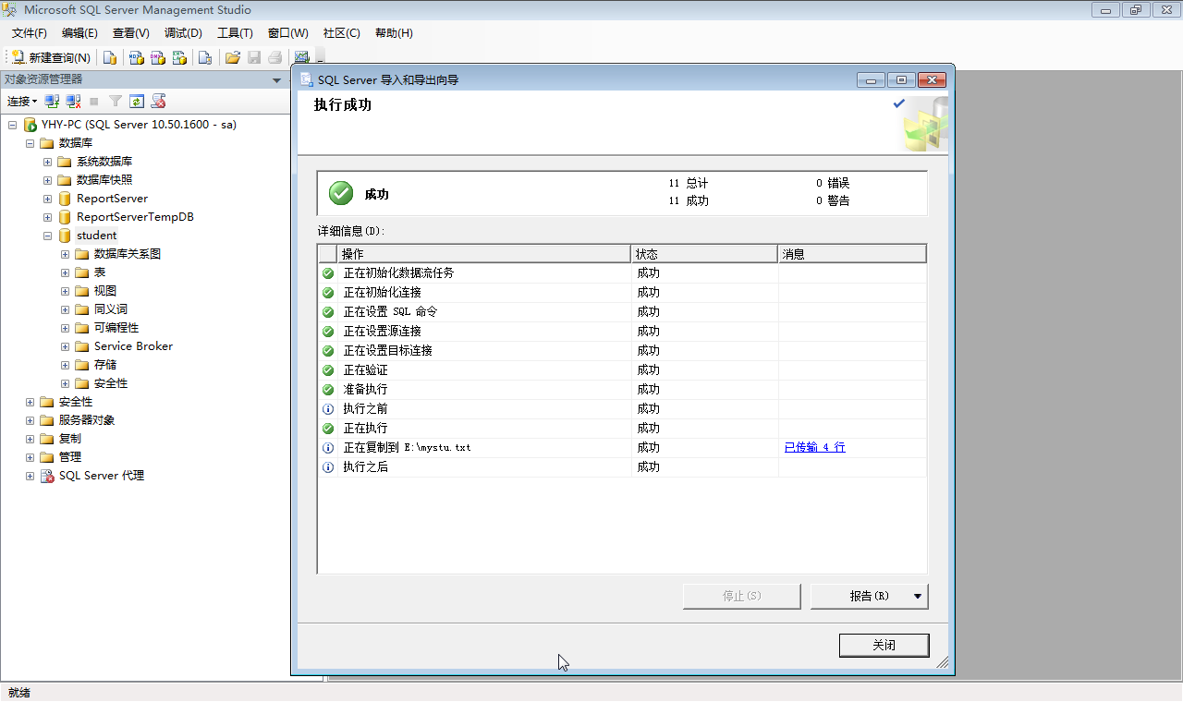Click the Stop square icon in Object Explorer
Image resolution: width=1183 pixels, height=702 pixels.
(x=94, y=102)
